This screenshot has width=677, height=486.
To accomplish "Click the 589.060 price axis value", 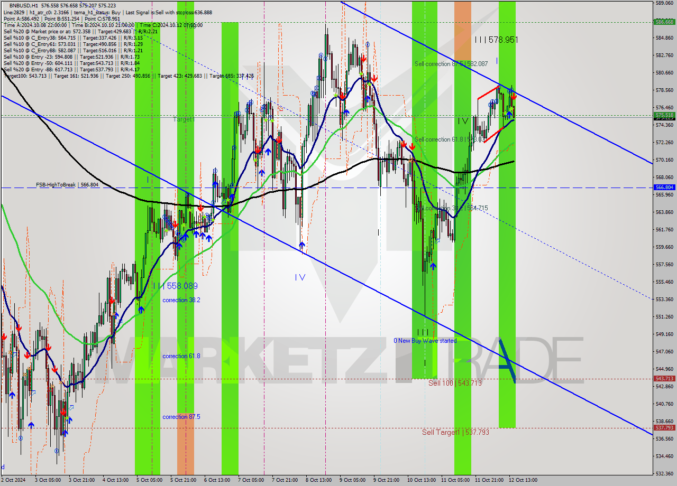I will click(664, 3).
